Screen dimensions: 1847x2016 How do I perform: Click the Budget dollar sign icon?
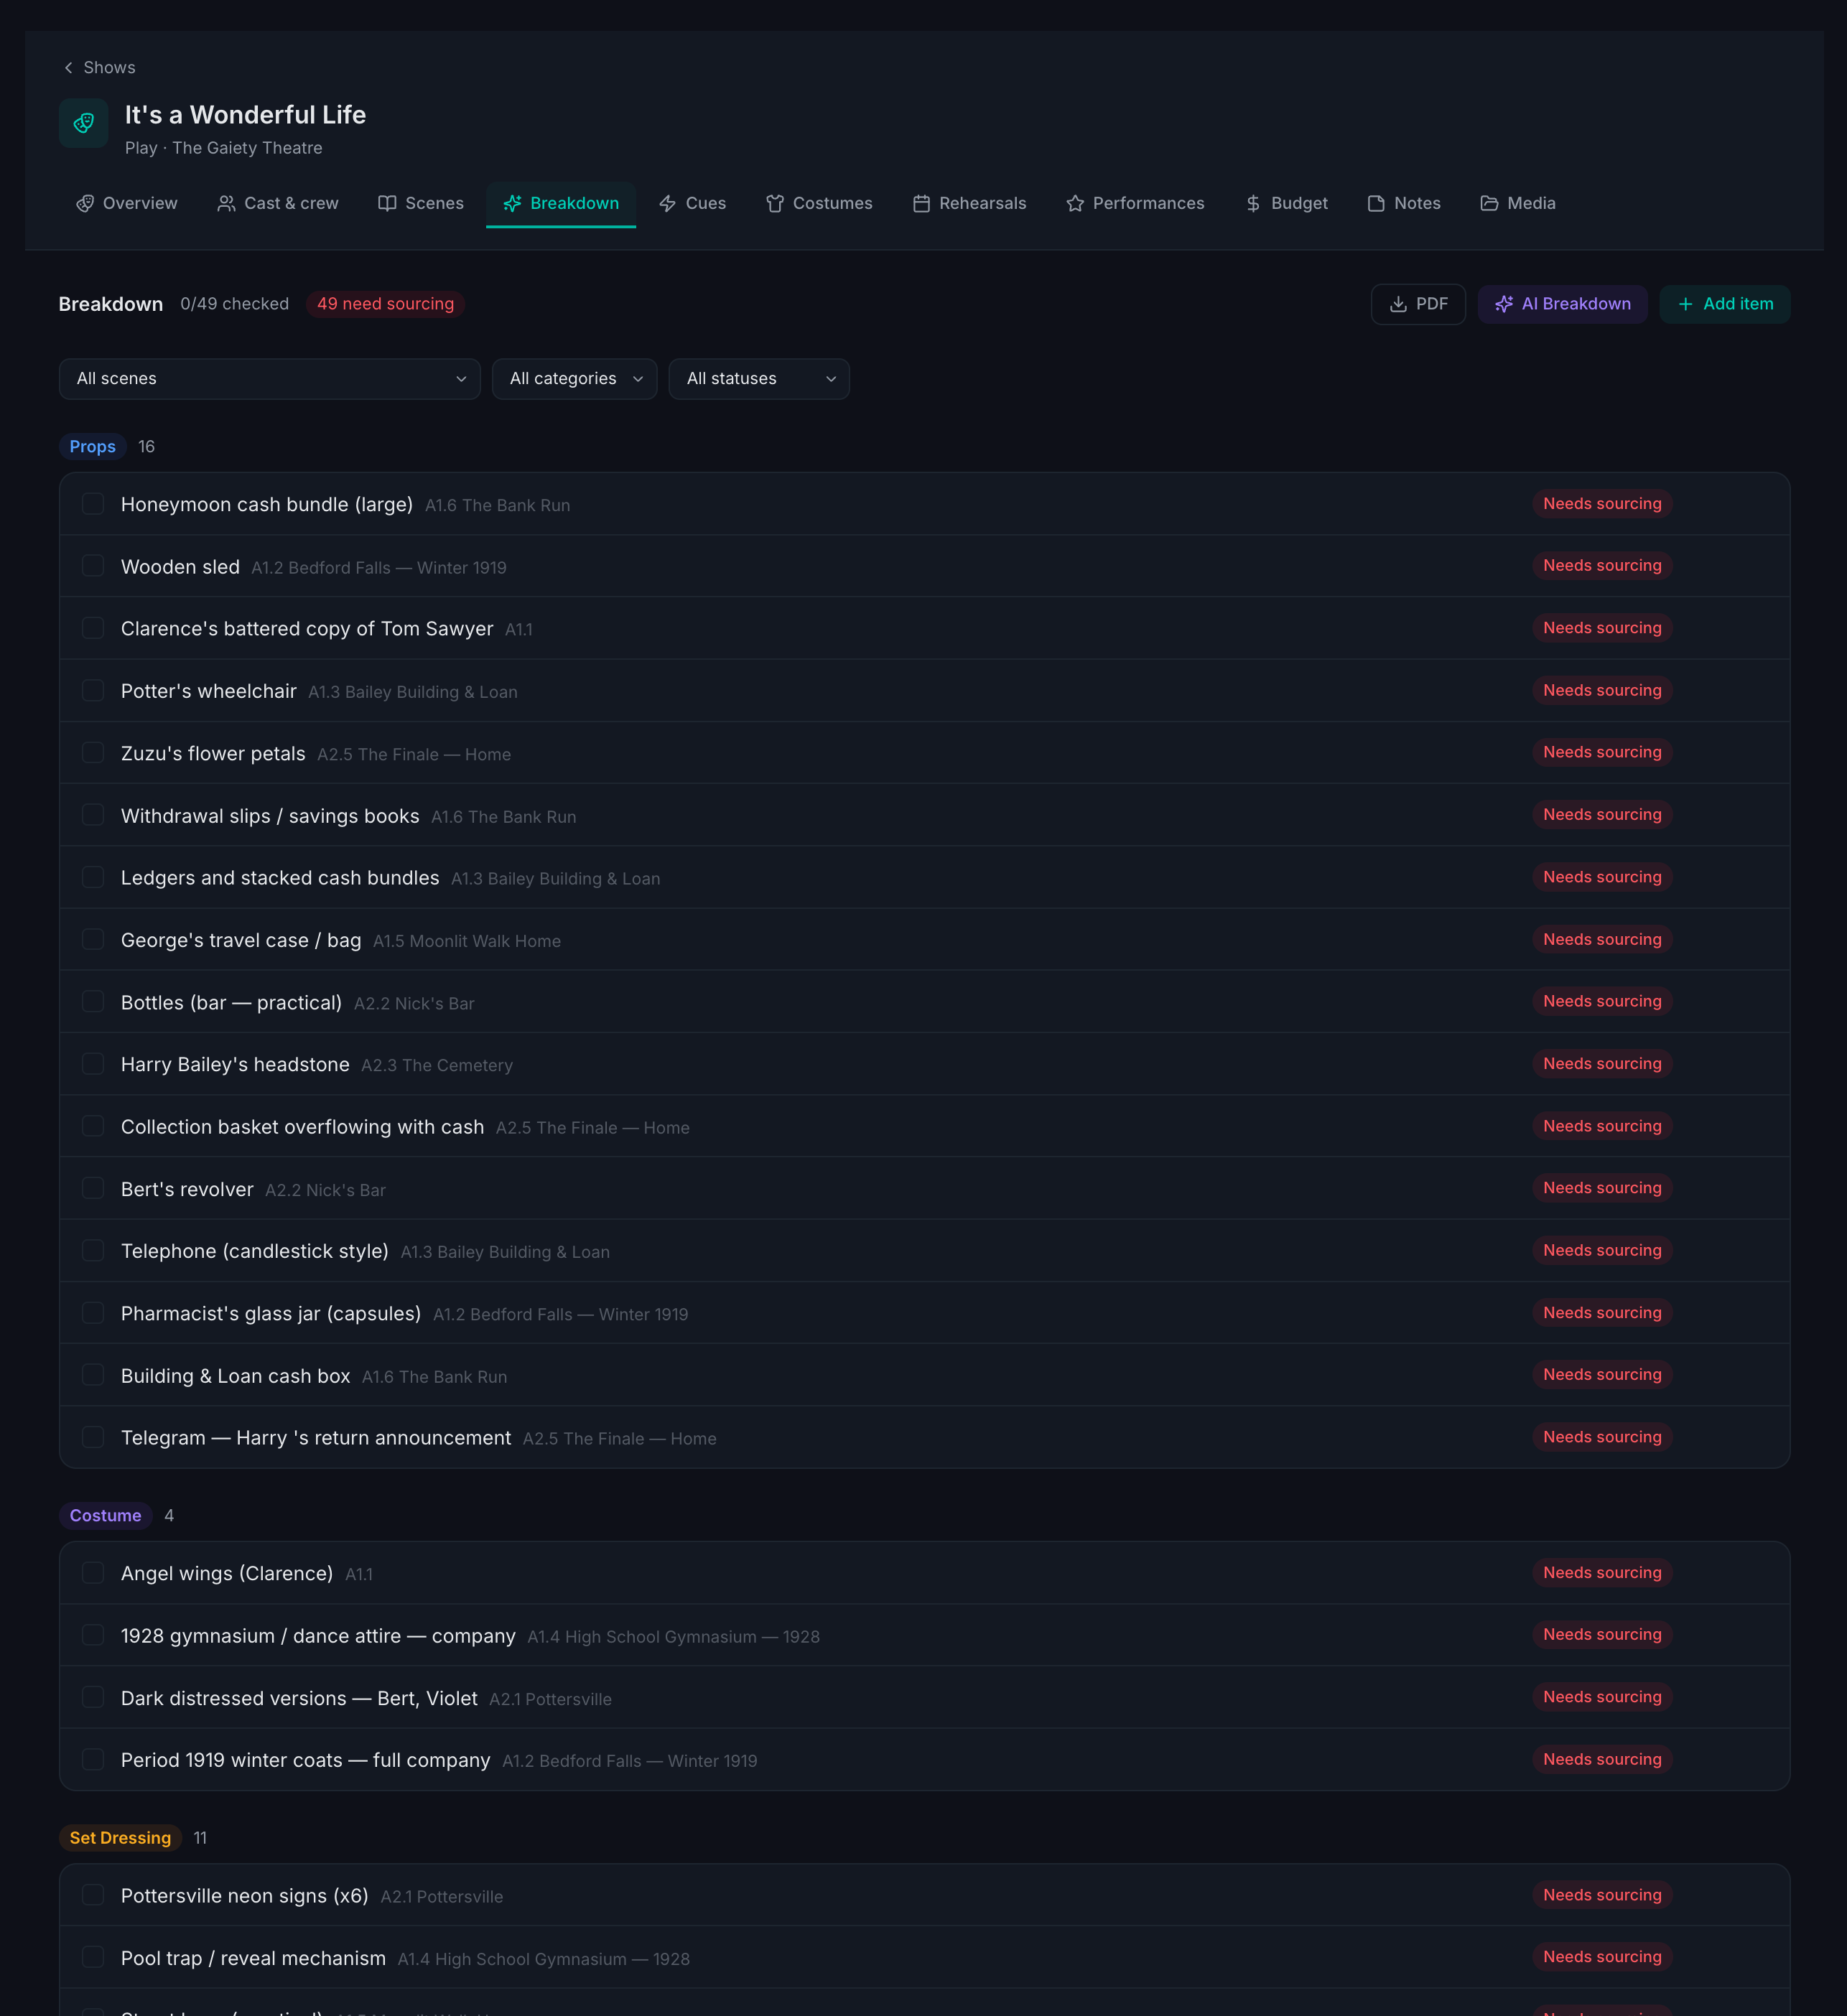tap(1253, 203)
